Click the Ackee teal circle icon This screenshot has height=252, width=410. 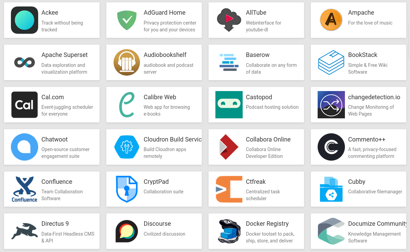pyautogui.click(x=25, y=20)
